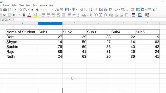Click the Define Print Area icon
The image size is (166, 93).
[x=138, y=10]
